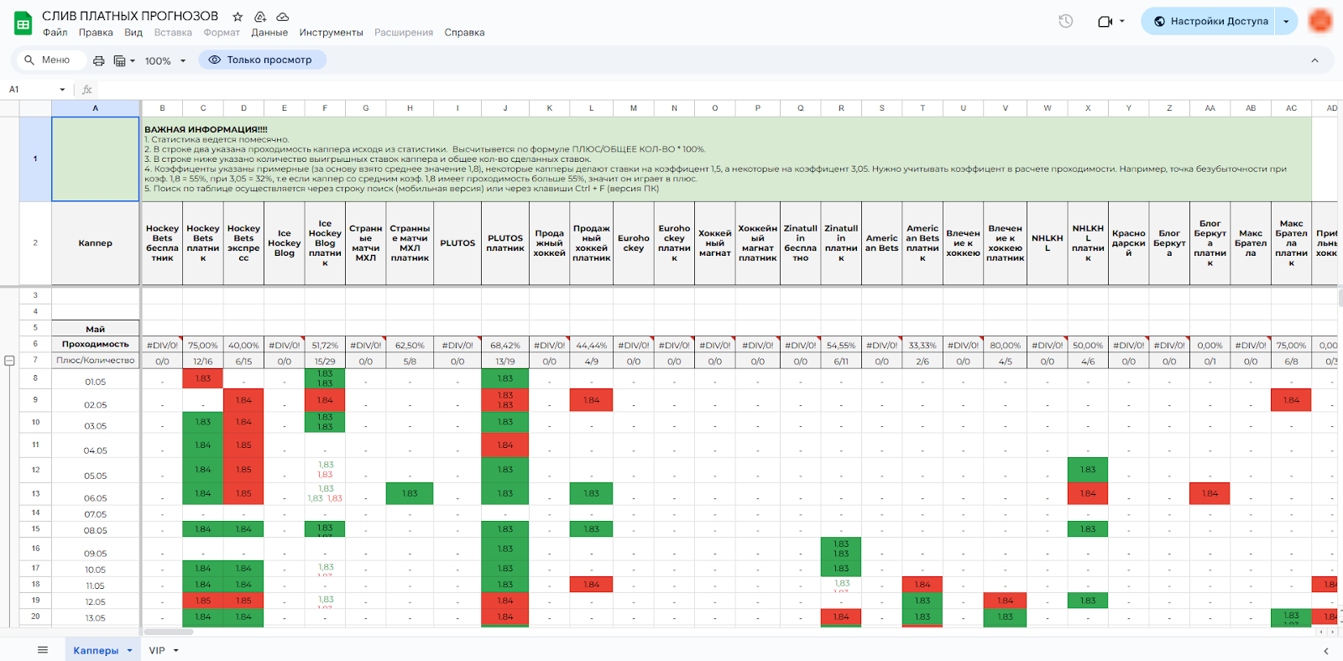This screenshot has height=661, width=1343.
Task: Select column J header
Action: click(x=505, y=108)
